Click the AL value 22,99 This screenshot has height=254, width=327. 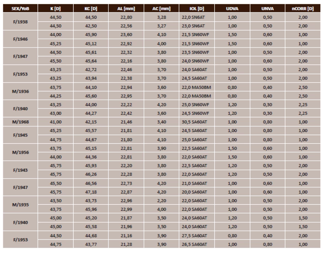pyautogui.click(x=126, y=209)
